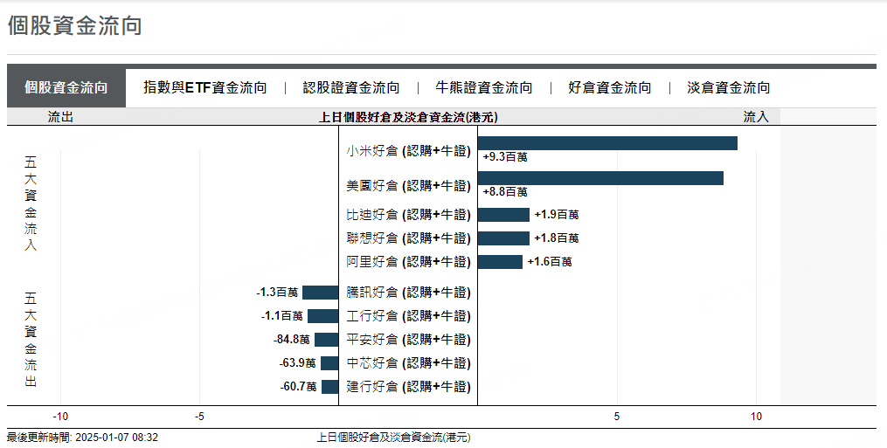Open the 牛熊證資金流向 tab

click(x=483, y=87)
